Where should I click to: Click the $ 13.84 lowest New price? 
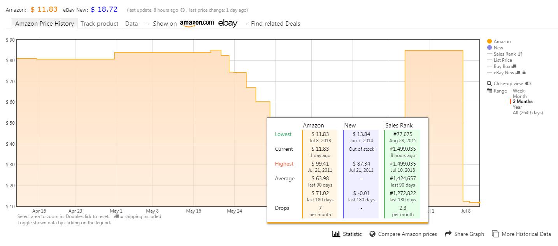point(361,134)
